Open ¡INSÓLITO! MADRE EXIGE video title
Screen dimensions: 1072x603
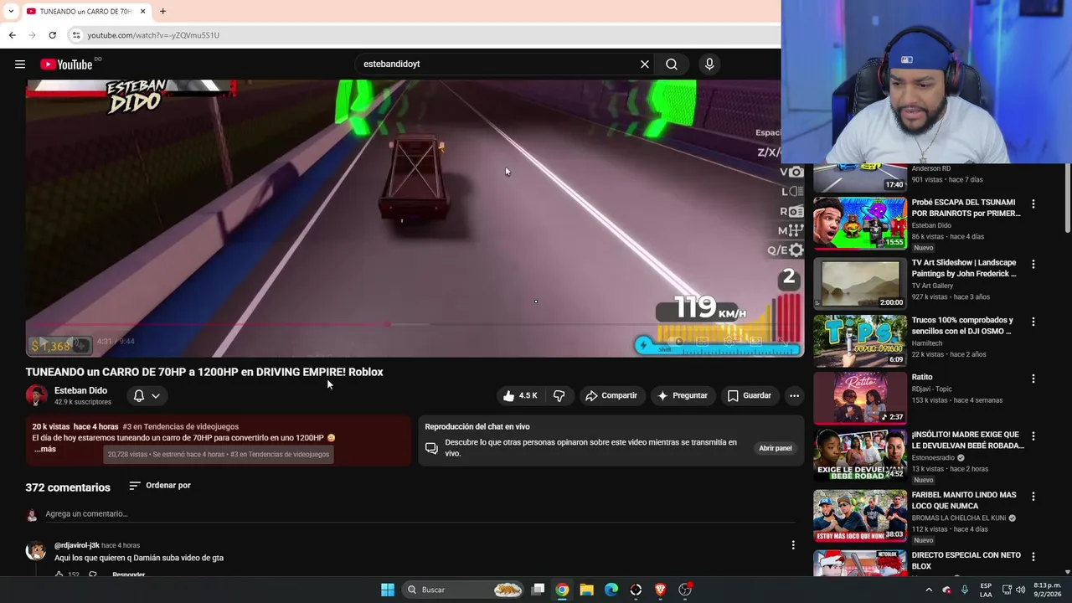click(x=967, y=440)
